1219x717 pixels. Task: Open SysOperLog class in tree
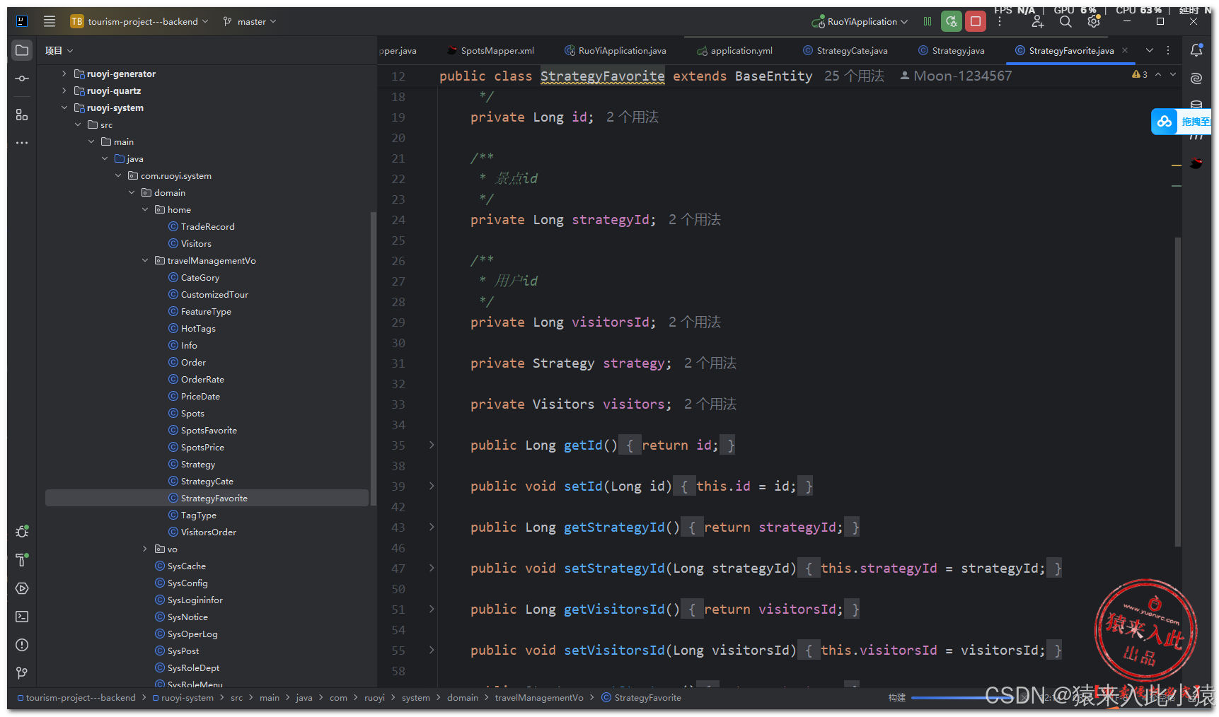[192, 634]
